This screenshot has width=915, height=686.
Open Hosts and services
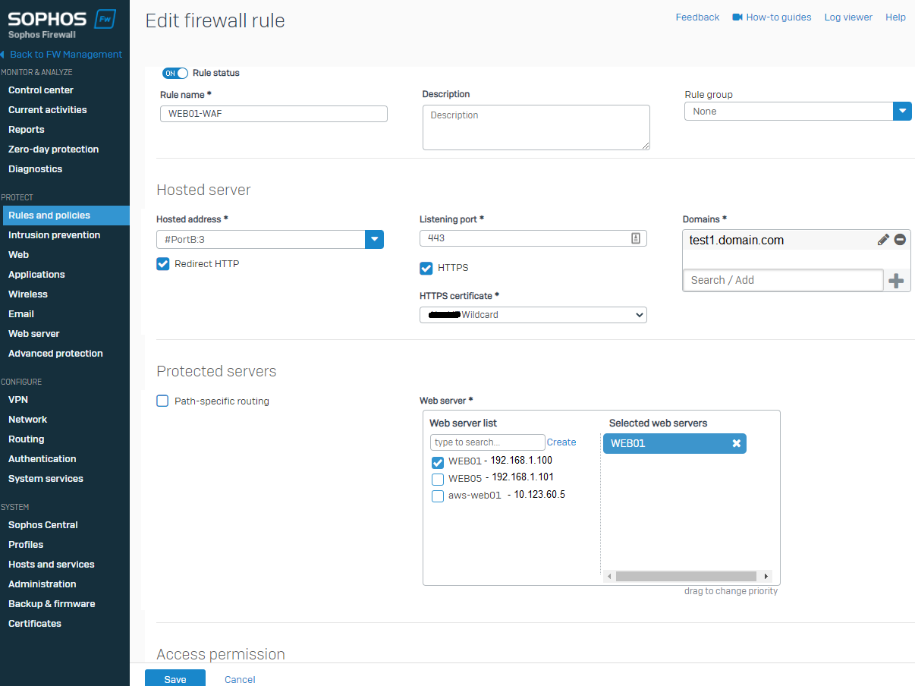coord(52,564)
